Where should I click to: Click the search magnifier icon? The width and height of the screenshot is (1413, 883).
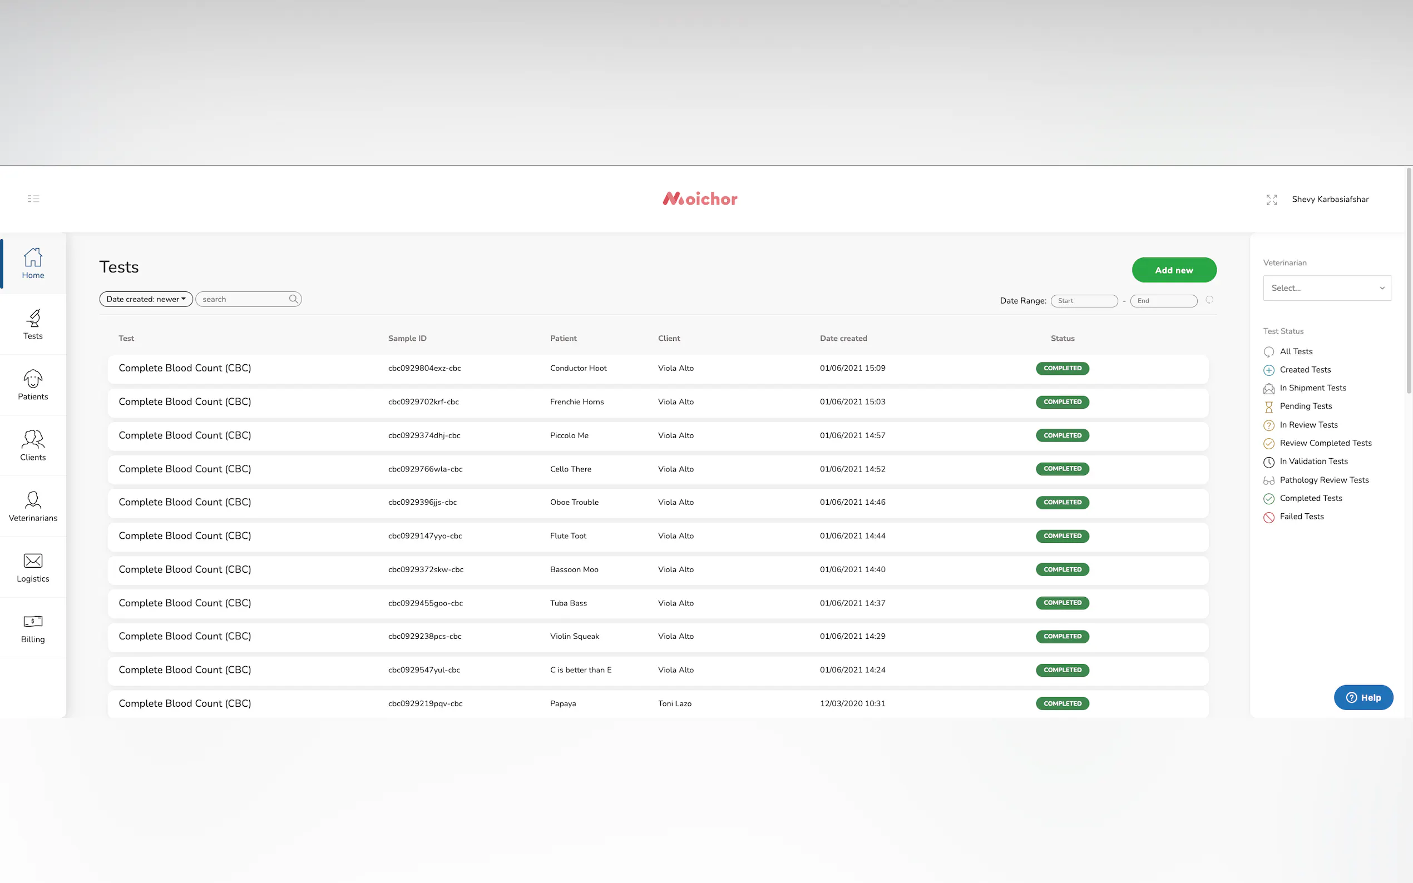point(293,299)
